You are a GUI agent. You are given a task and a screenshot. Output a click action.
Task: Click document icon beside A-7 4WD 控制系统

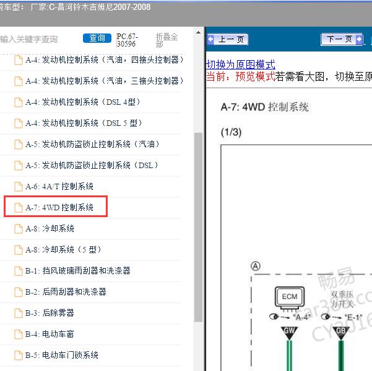[x=19, y=208]
